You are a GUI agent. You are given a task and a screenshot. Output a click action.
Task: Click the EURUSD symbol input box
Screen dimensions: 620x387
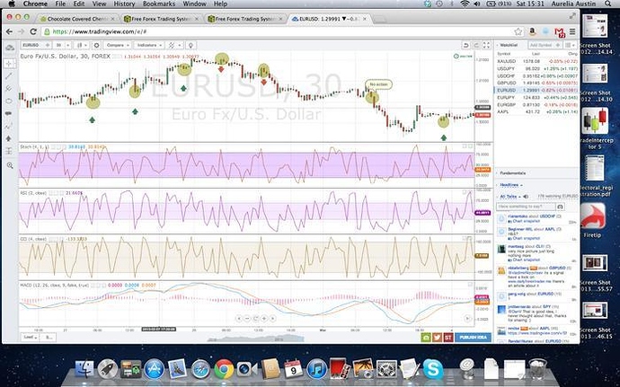point(36,46)
